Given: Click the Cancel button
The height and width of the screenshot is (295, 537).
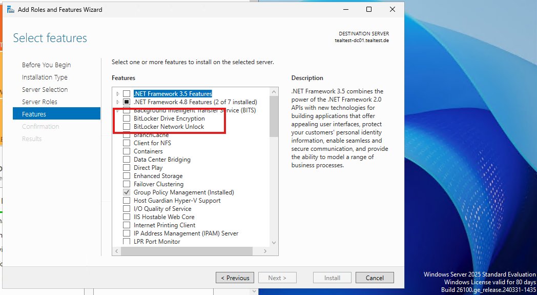Looking at the screenshot, I should [375, 278].
